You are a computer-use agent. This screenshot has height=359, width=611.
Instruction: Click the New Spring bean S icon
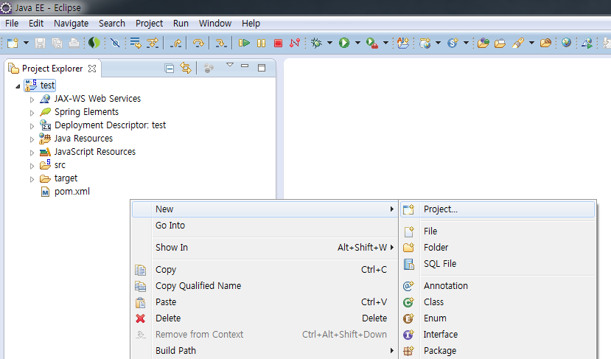pos(453,43)
